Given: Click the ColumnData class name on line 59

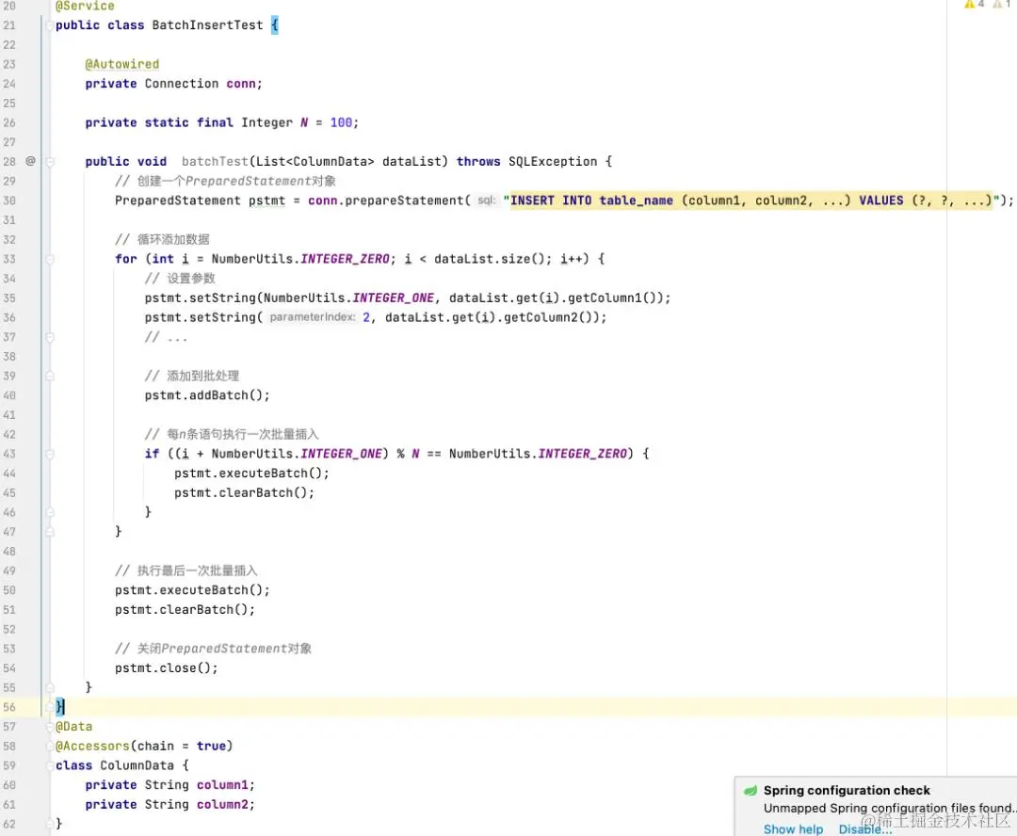Looking at the screenshot, I should tap(137, 765).
